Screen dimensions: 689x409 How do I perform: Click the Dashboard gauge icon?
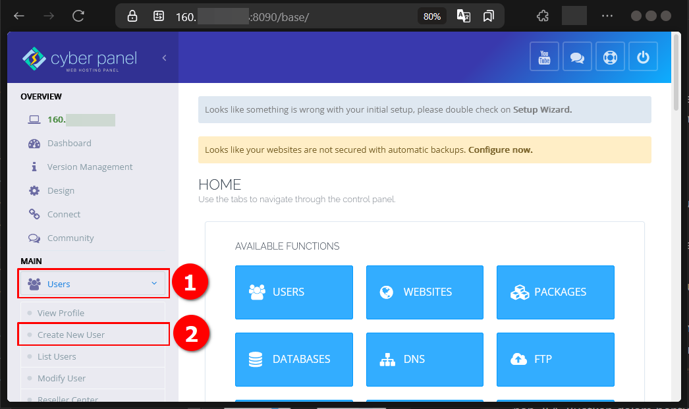click(x=34, y=143)
